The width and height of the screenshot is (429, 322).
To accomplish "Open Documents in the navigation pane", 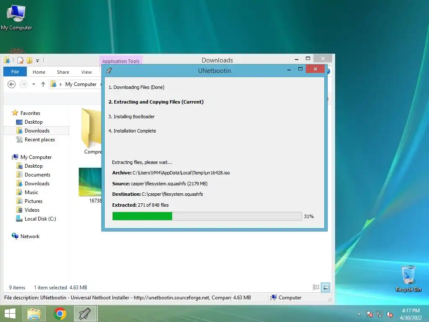I will tap(37, 174).
